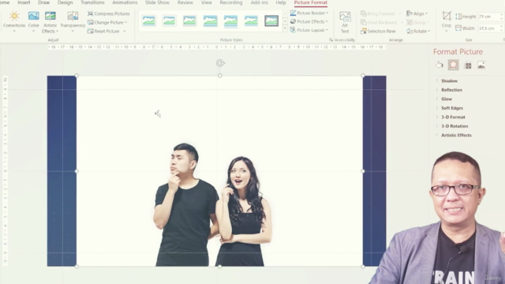Expand the 3-D Format section
Viewport: 505px width, 284px height.
tap(453, 117)
